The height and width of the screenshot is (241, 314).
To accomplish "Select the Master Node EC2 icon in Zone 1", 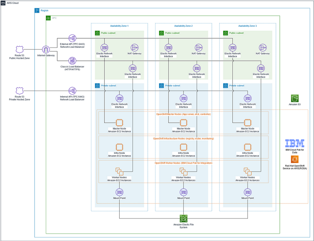I will [x=119, y=123].
